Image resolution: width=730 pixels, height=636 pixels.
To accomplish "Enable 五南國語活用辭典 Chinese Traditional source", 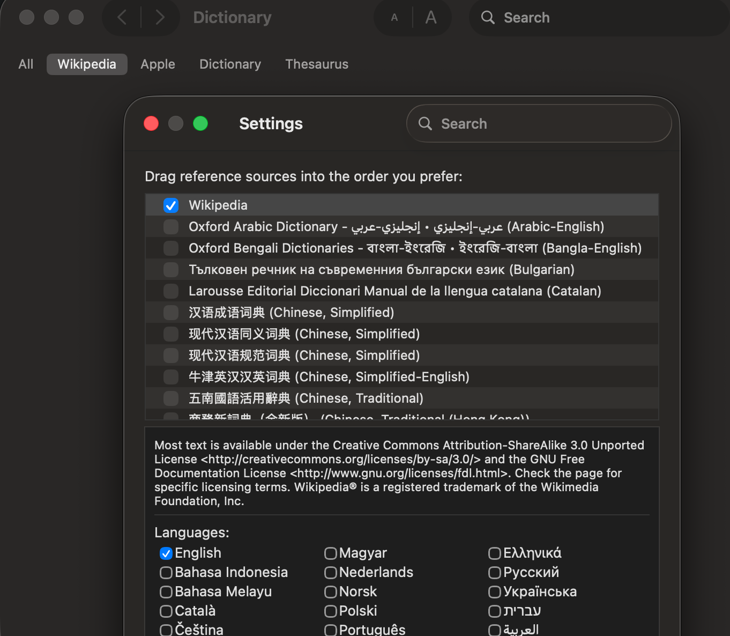I will click(171, 398).
